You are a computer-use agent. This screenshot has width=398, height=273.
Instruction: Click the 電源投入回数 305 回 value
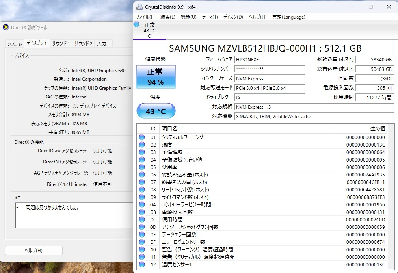tap(375, 88)
